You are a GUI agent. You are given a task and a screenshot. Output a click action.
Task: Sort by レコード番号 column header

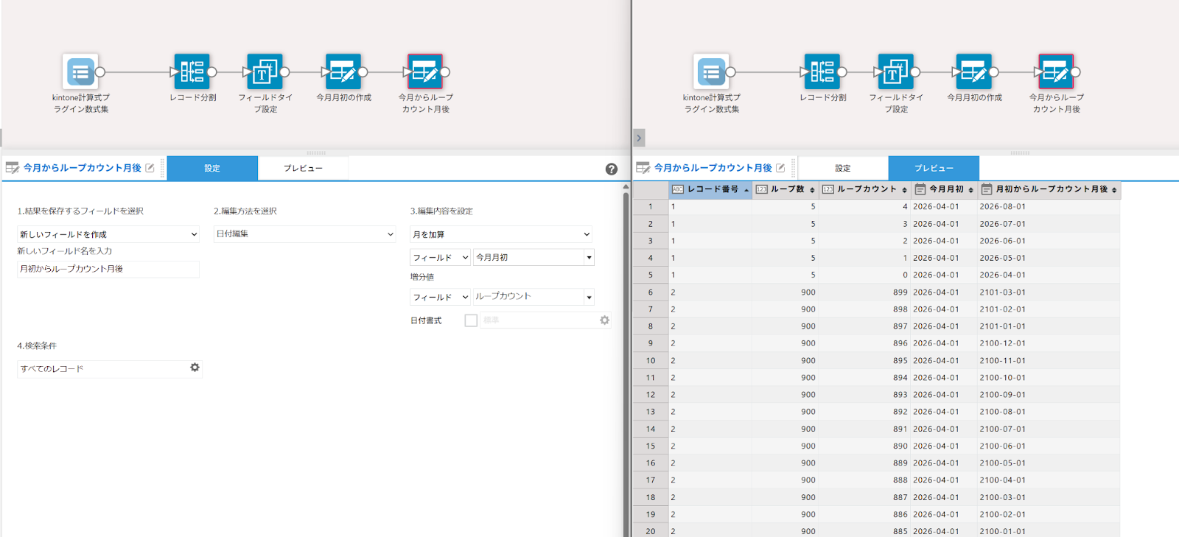712,189
